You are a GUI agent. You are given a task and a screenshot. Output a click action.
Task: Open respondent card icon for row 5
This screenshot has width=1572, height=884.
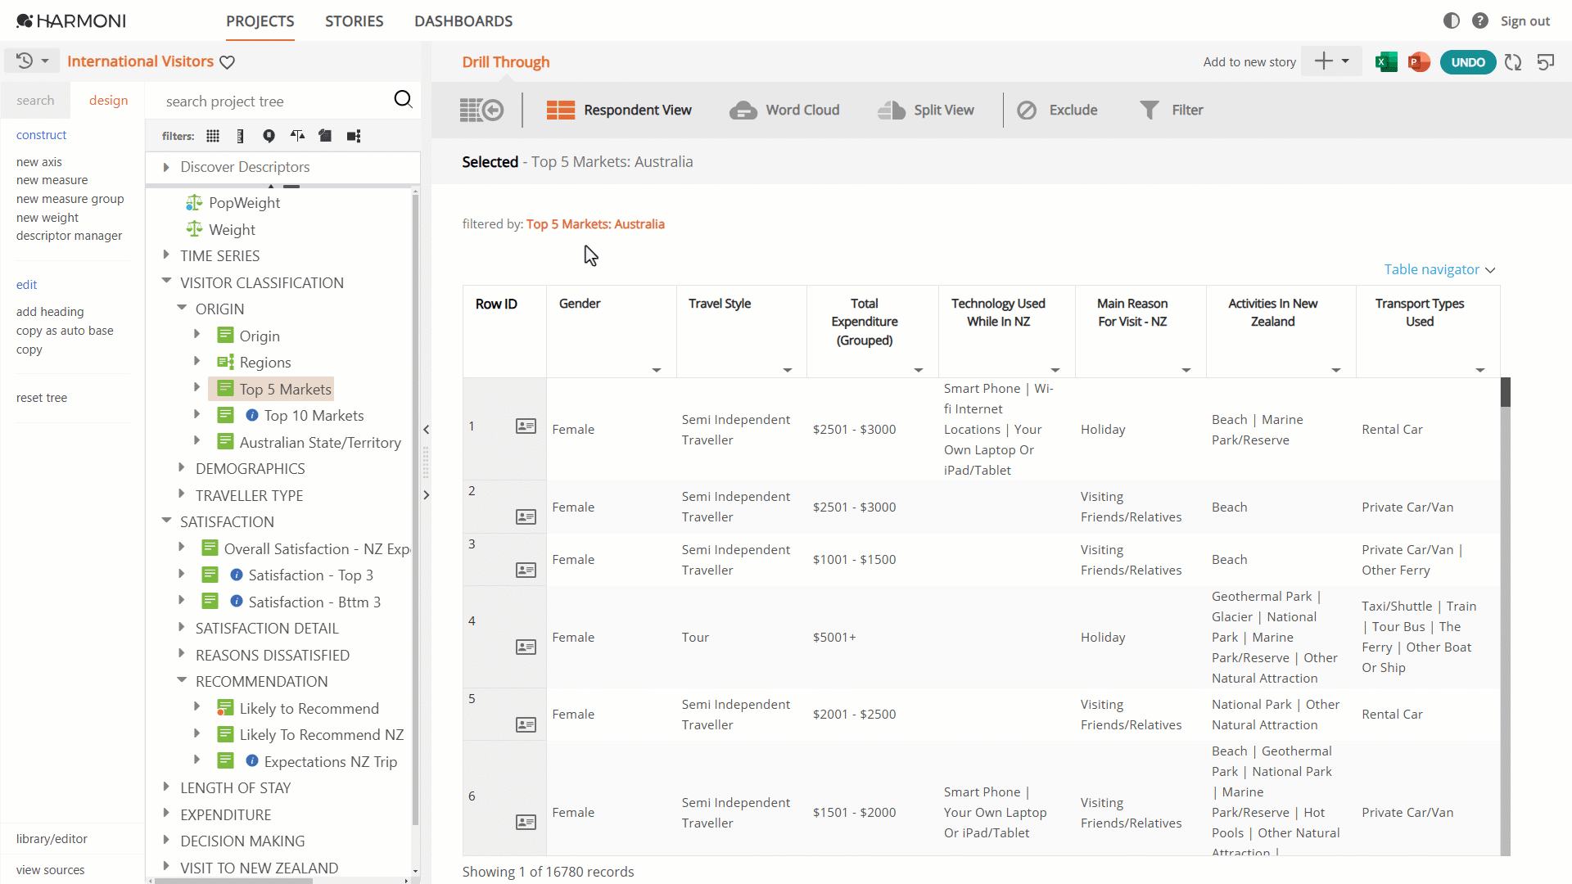[x=526, y=724]
